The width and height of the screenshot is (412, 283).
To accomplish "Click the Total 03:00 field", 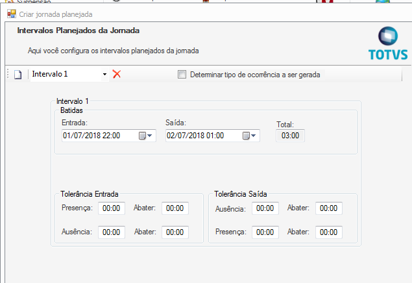I will pos(290,136).
